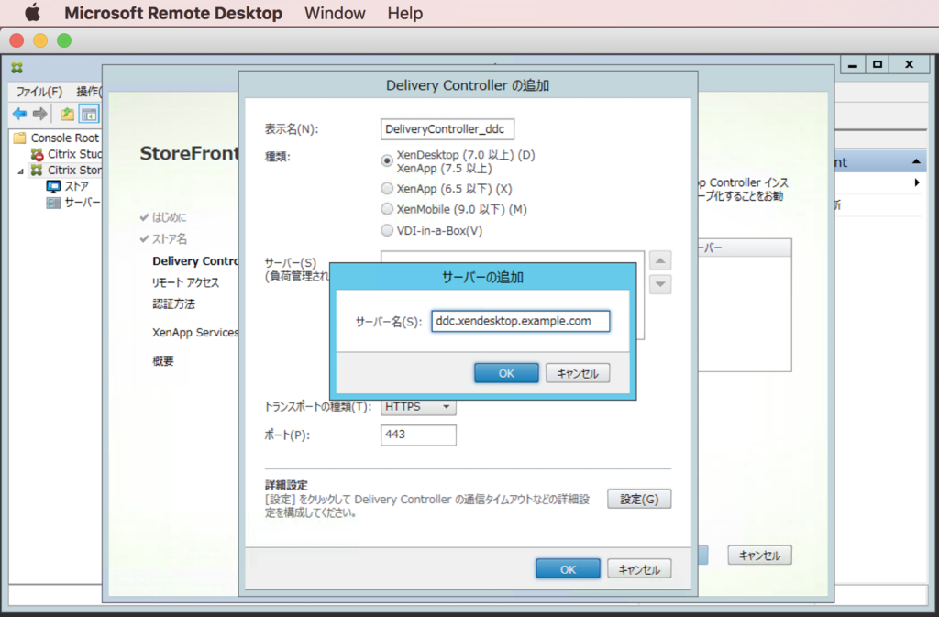
Task: Click the 概要 wizard step
Action: [x=163, y=361]
